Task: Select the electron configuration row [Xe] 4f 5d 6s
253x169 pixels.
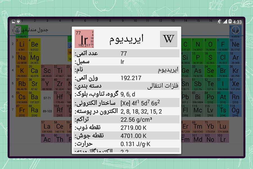Action: [x=126, y=103]
